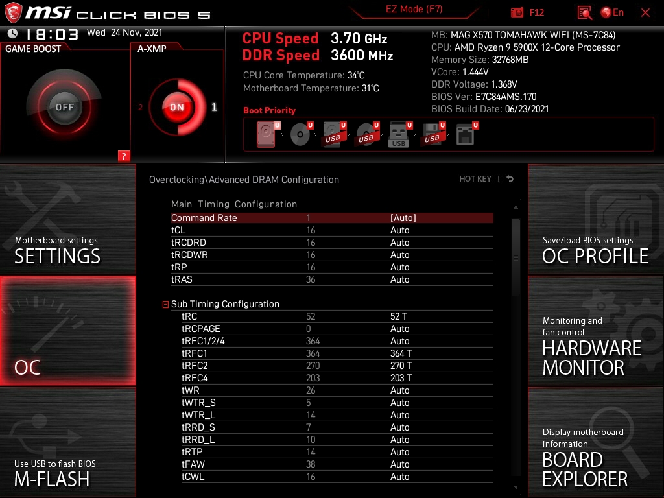The height and width of the screenshot is (498, 664).
Task: Click the scrollbar down arrow
Action: click(x=516, y=488)
